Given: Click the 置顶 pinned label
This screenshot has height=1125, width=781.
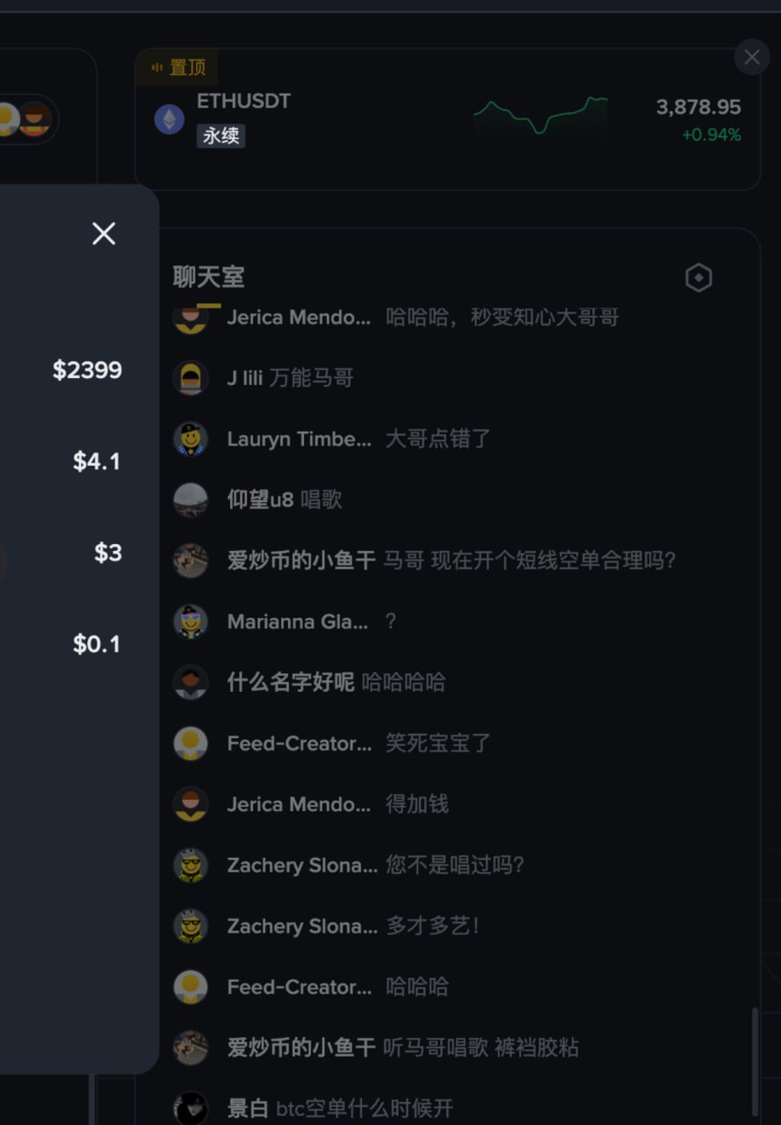Looking at the screenshot, I should click(x=178, y=68).
